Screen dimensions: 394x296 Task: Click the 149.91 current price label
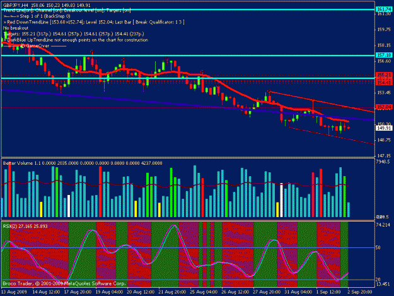pyautogui.click(x=384, y=128)
